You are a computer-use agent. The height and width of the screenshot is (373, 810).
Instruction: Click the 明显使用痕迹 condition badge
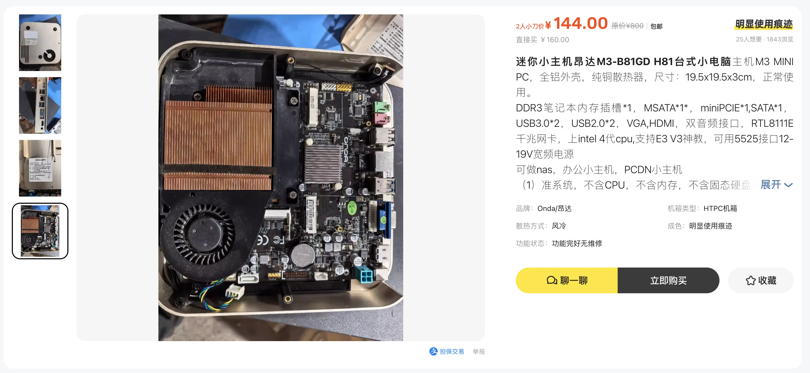[764, 24]
